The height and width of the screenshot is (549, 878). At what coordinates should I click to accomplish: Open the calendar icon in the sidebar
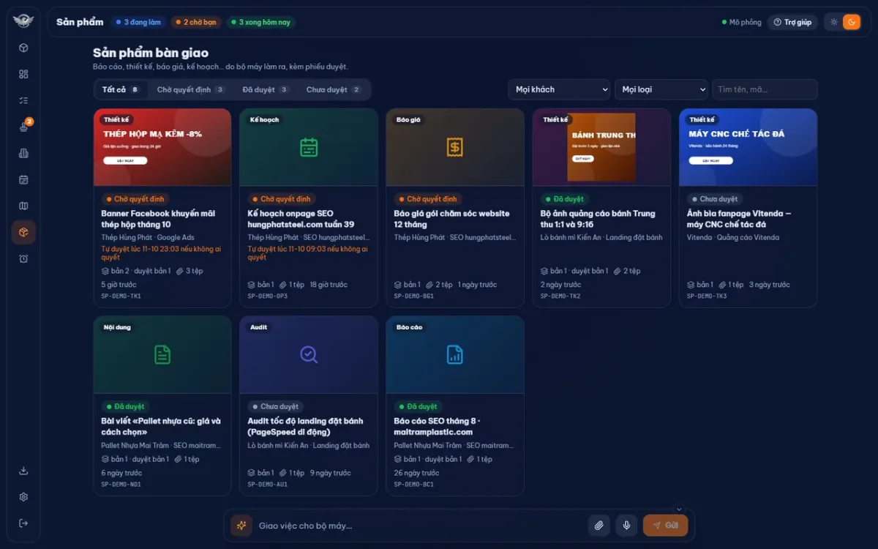point(23,179)
